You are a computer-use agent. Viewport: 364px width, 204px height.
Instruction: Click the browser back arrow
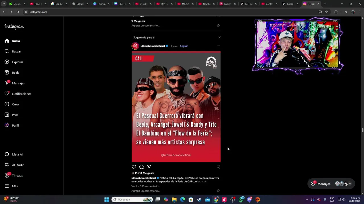pos(4,12)
